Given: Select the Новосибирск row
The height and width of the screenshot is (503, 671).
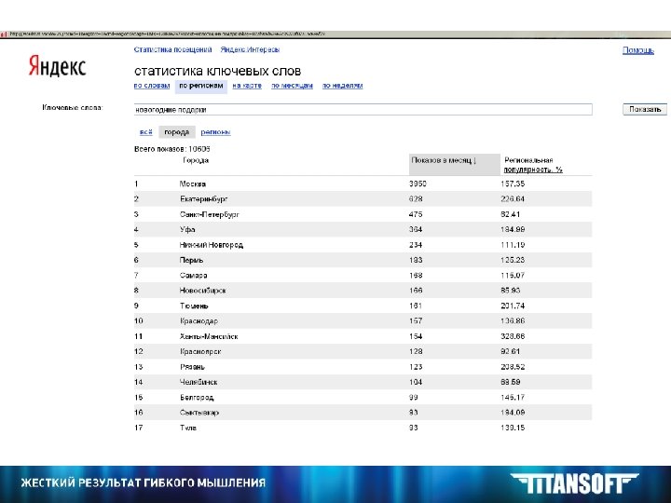Looking at the screenshot, I should (363, 291).
